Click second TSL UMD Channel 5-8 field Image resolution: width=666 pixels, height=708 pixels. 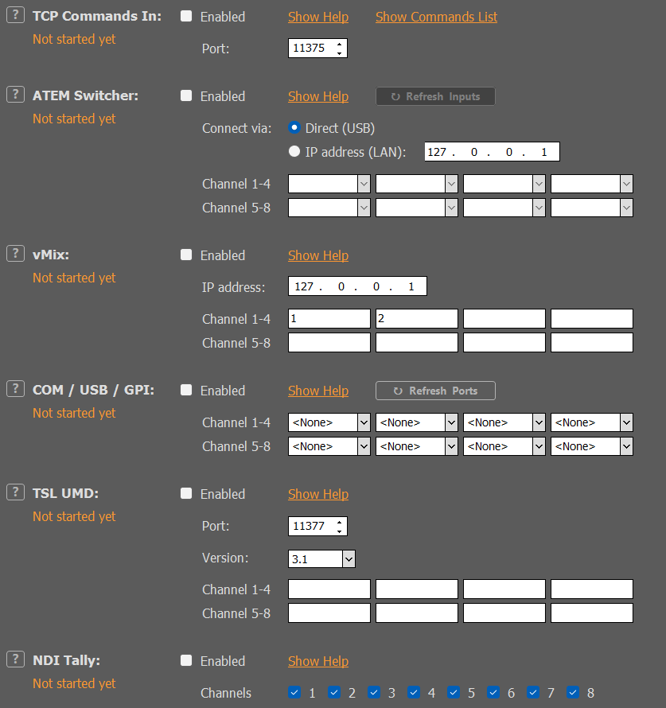pyautogui.click(x=417, y=613)
